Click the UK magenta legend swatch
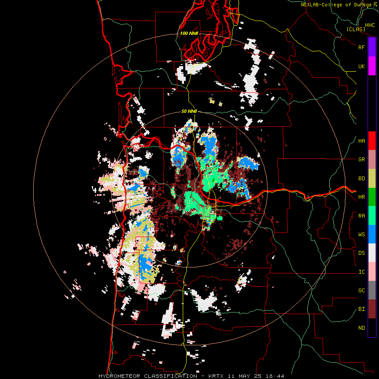 372,66
